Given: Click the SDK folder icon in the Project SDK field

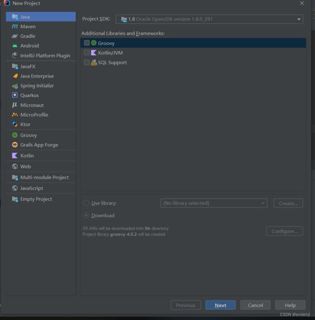Looking at the screenshot, I should (124, 19).
